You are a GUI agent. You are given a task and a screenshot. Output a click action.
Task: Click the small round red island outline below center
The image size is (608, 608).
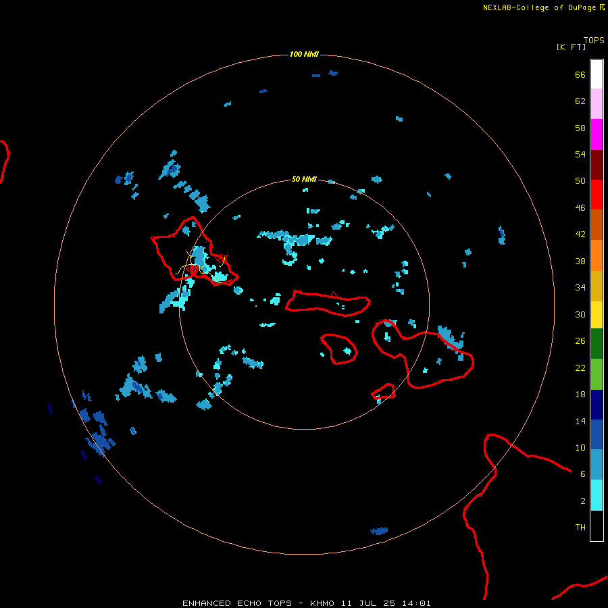click(x=339, y=349)
